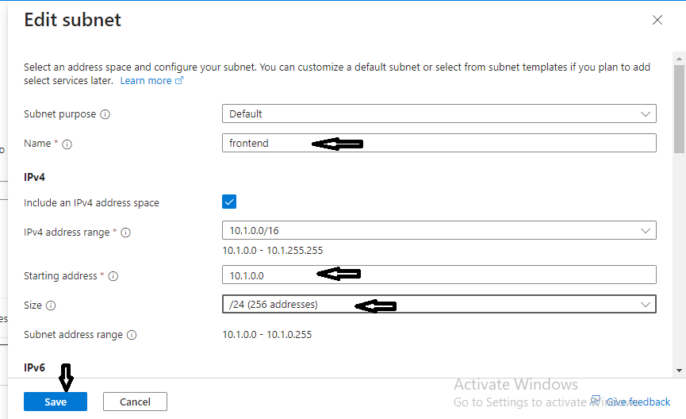Click Starting address info icon
This screenshot has width=686, height=419.
[x=113, y=276]
